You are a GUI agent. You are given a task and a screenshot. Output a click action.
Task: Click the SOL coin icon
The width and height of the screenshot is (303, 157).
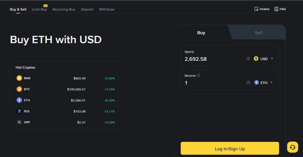tap(19, 111)
